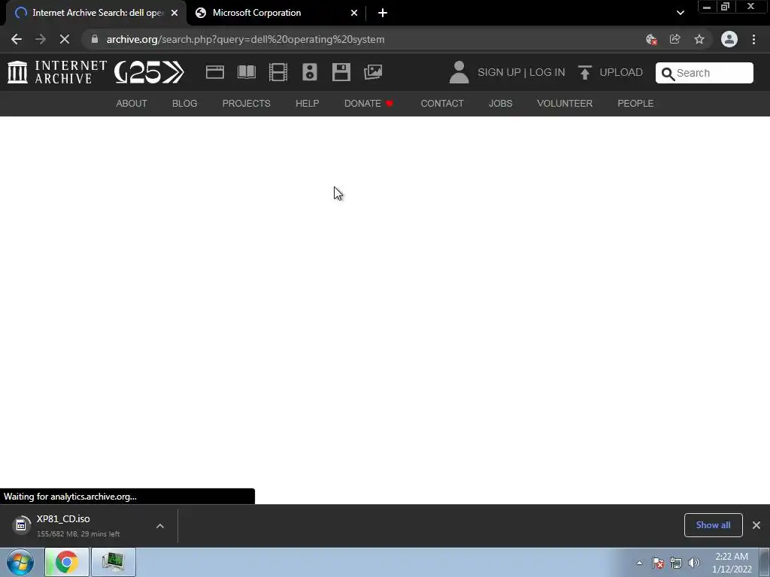Open HELP menu item
Screen dimensions: 770x577
click(308, 104)
